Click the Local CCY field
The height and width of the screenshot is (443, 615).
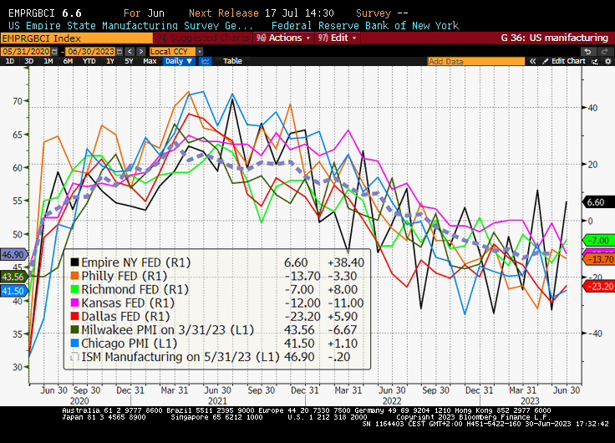pos(172,52)
